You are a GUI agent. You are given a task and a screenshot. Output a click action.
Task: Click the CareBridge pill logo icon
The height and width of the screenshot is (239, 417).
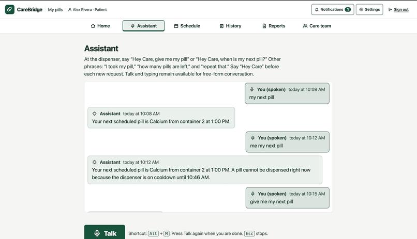[10, 9]
